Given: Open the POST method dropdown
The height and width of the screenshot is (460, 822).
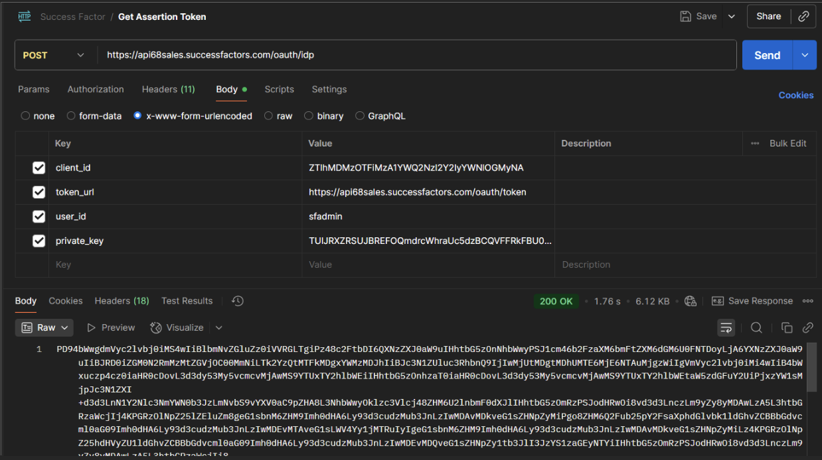Looking at the screenshot, I should (x=54, y=55).
